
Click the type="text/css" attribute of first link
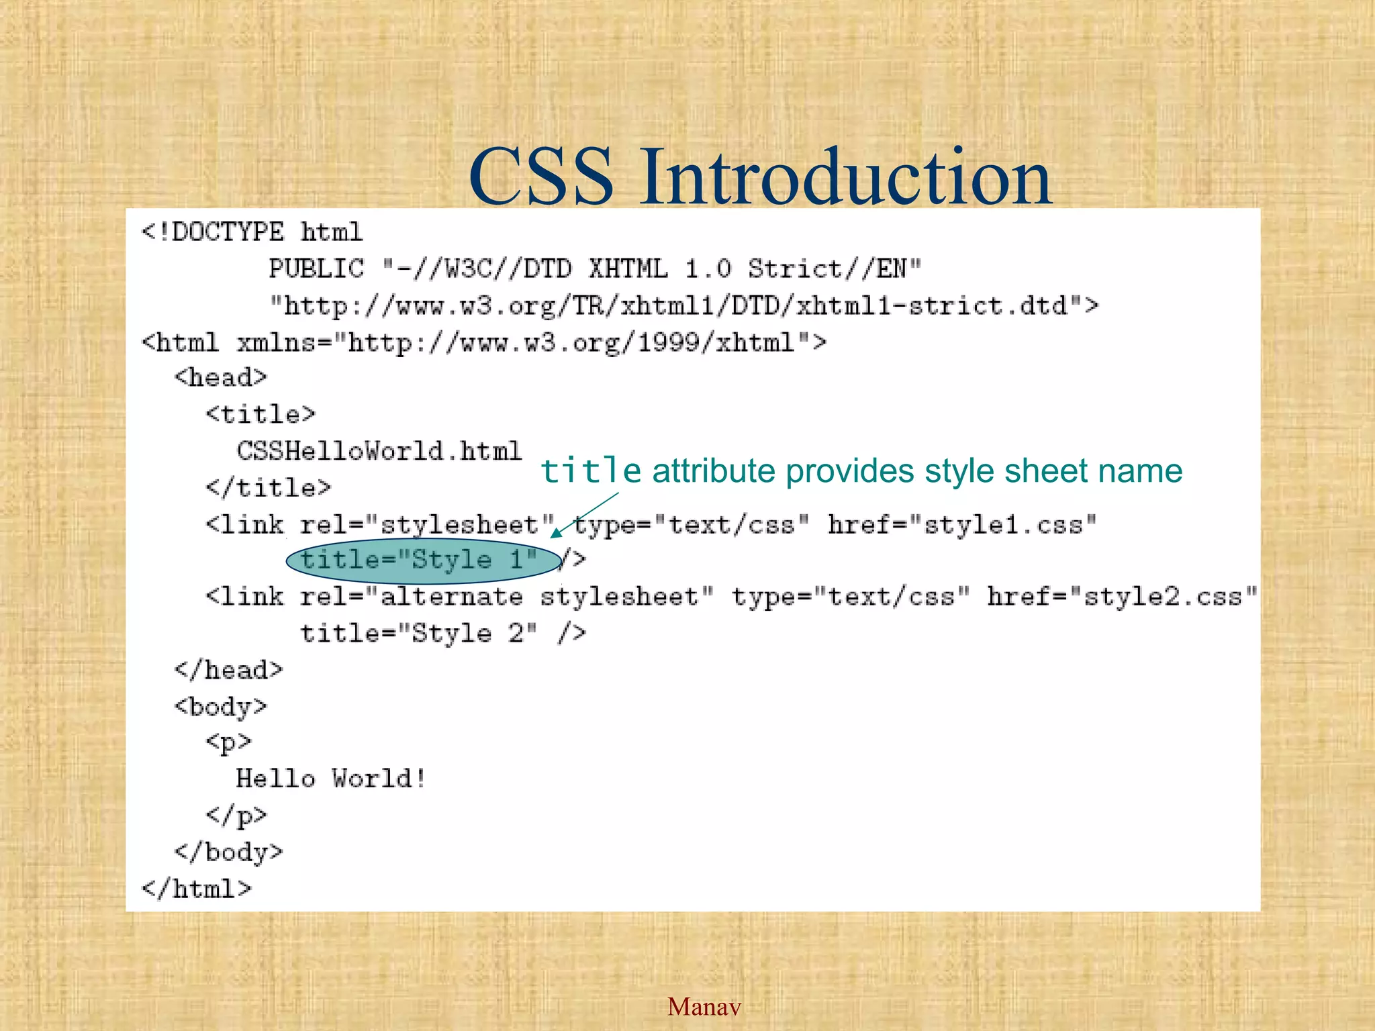point(692,524)
